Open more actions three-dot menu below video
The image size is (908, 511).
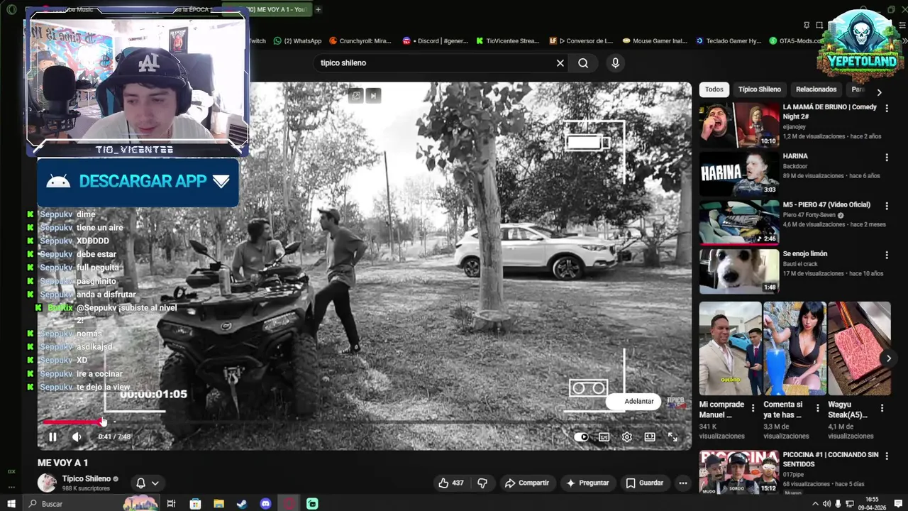tap(683, 483)
